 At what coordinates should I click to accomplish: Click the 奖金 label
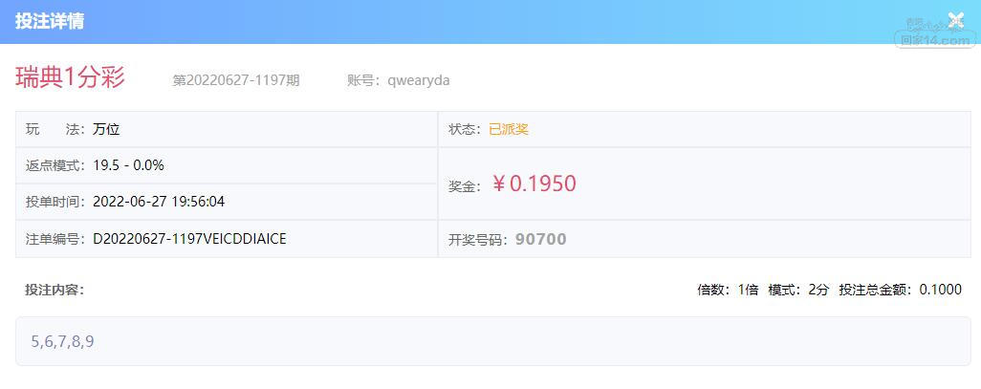[x=464, y=185]
